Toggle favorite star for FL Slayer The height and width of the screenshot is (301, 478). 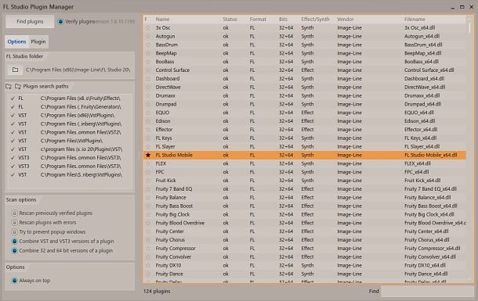(x=148, y=146)
